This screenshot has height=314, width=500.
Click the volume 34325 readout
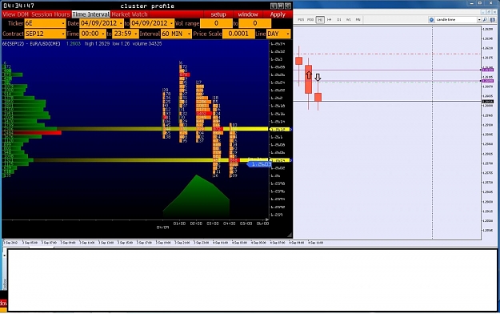coord(147,44)
